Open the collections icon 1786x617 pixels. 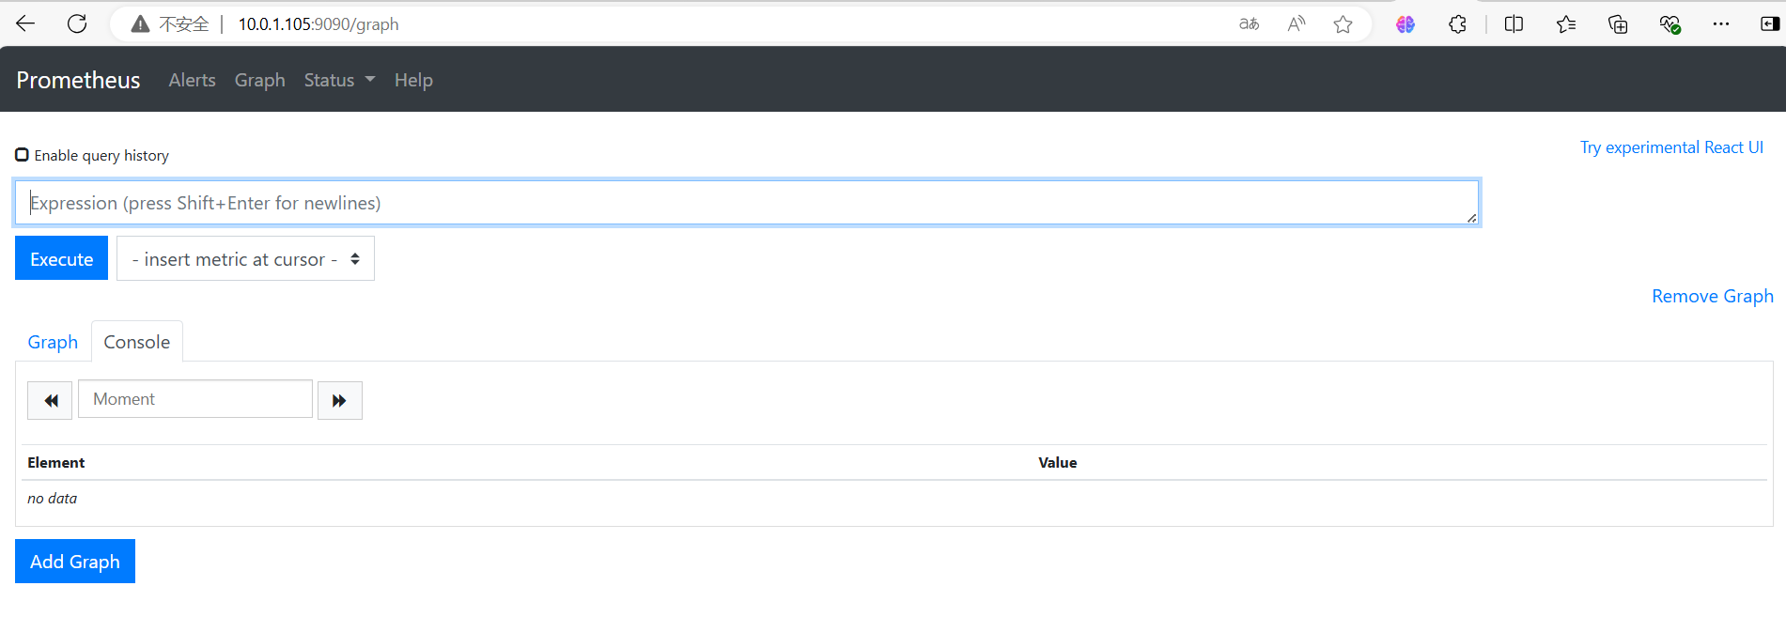tap(1618, 24)
